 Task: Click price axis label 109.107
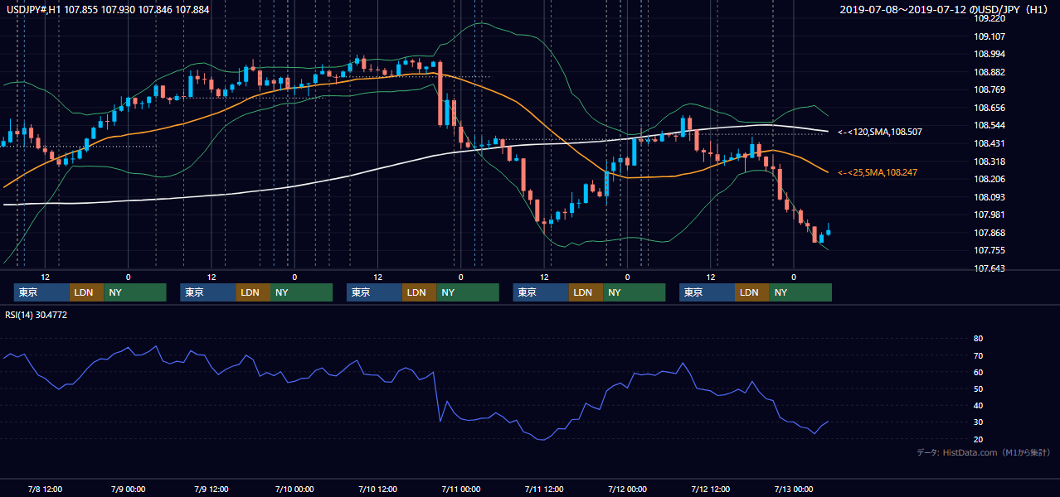989,36
